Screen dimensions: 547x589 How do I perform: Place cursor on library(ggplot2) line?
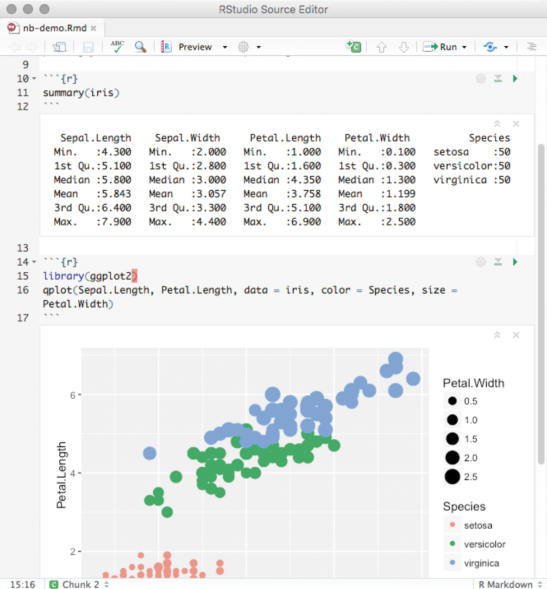click(x=90, y=276)
